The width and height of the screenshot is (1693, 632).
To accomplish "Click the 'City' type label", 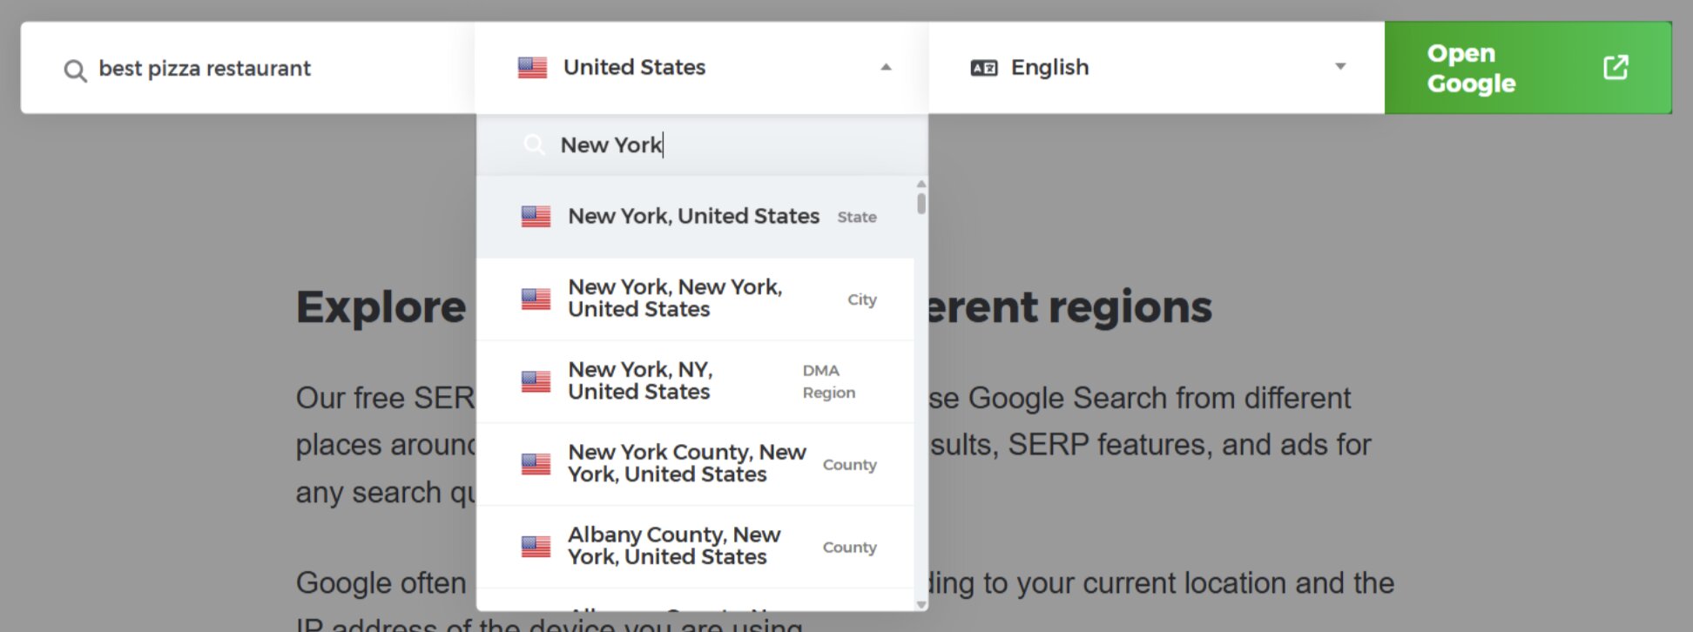I will coord(862,299).
